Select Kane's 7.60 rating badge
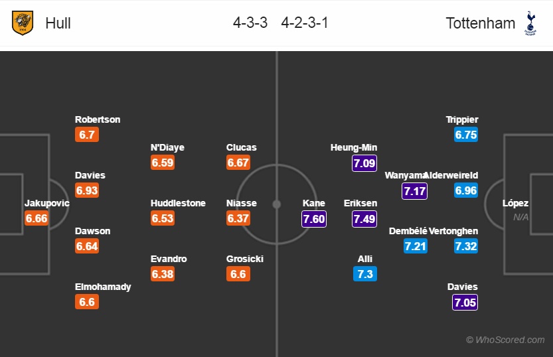This screenshot has height=357, width=553. [314, 219]
